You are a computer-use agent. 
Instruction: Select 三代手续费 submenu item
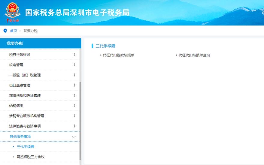[x=26, y=147]
